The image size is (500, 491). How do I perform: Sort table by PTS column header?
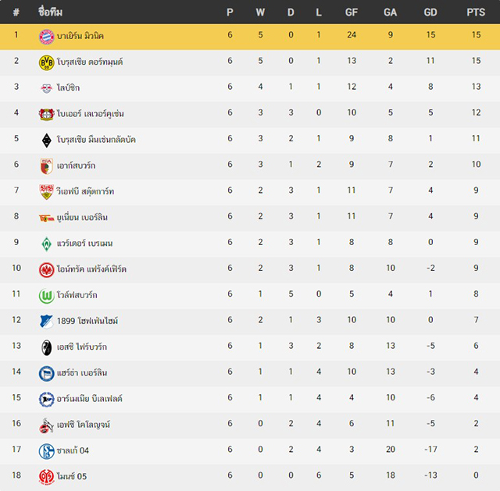pyautogui.click(x=476, y=12)
